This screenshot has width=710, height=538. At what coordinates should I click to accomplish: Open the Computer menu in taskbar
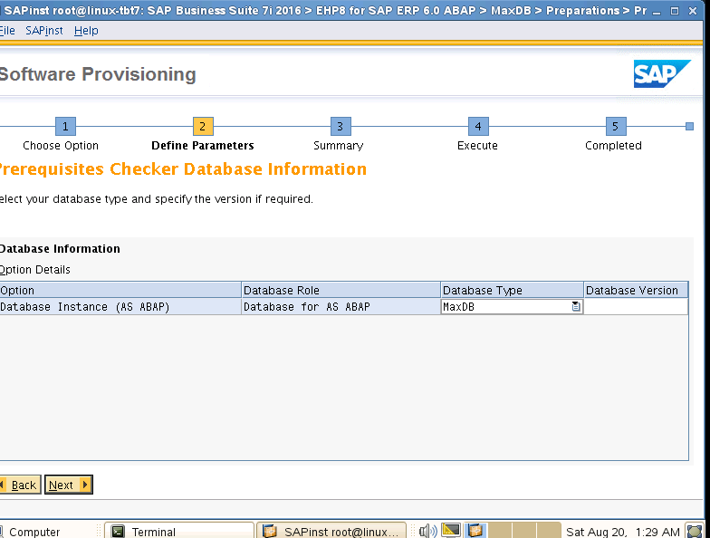(31, 532)
